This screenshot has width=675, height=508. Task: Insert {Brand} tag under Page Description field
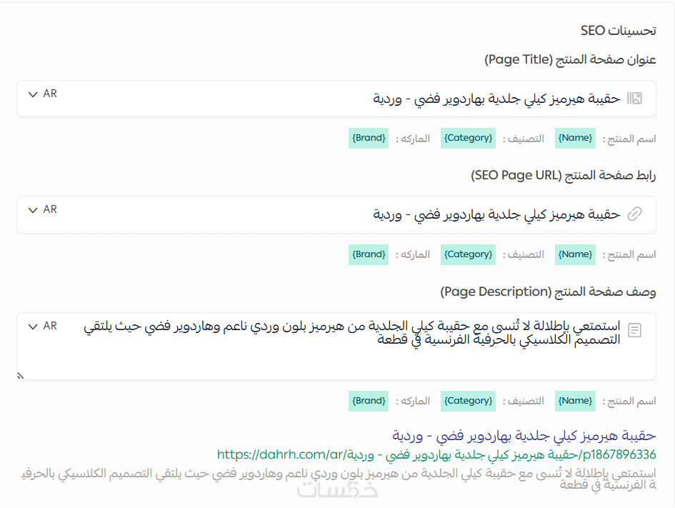pyautogui.click(x=369, y=401)
